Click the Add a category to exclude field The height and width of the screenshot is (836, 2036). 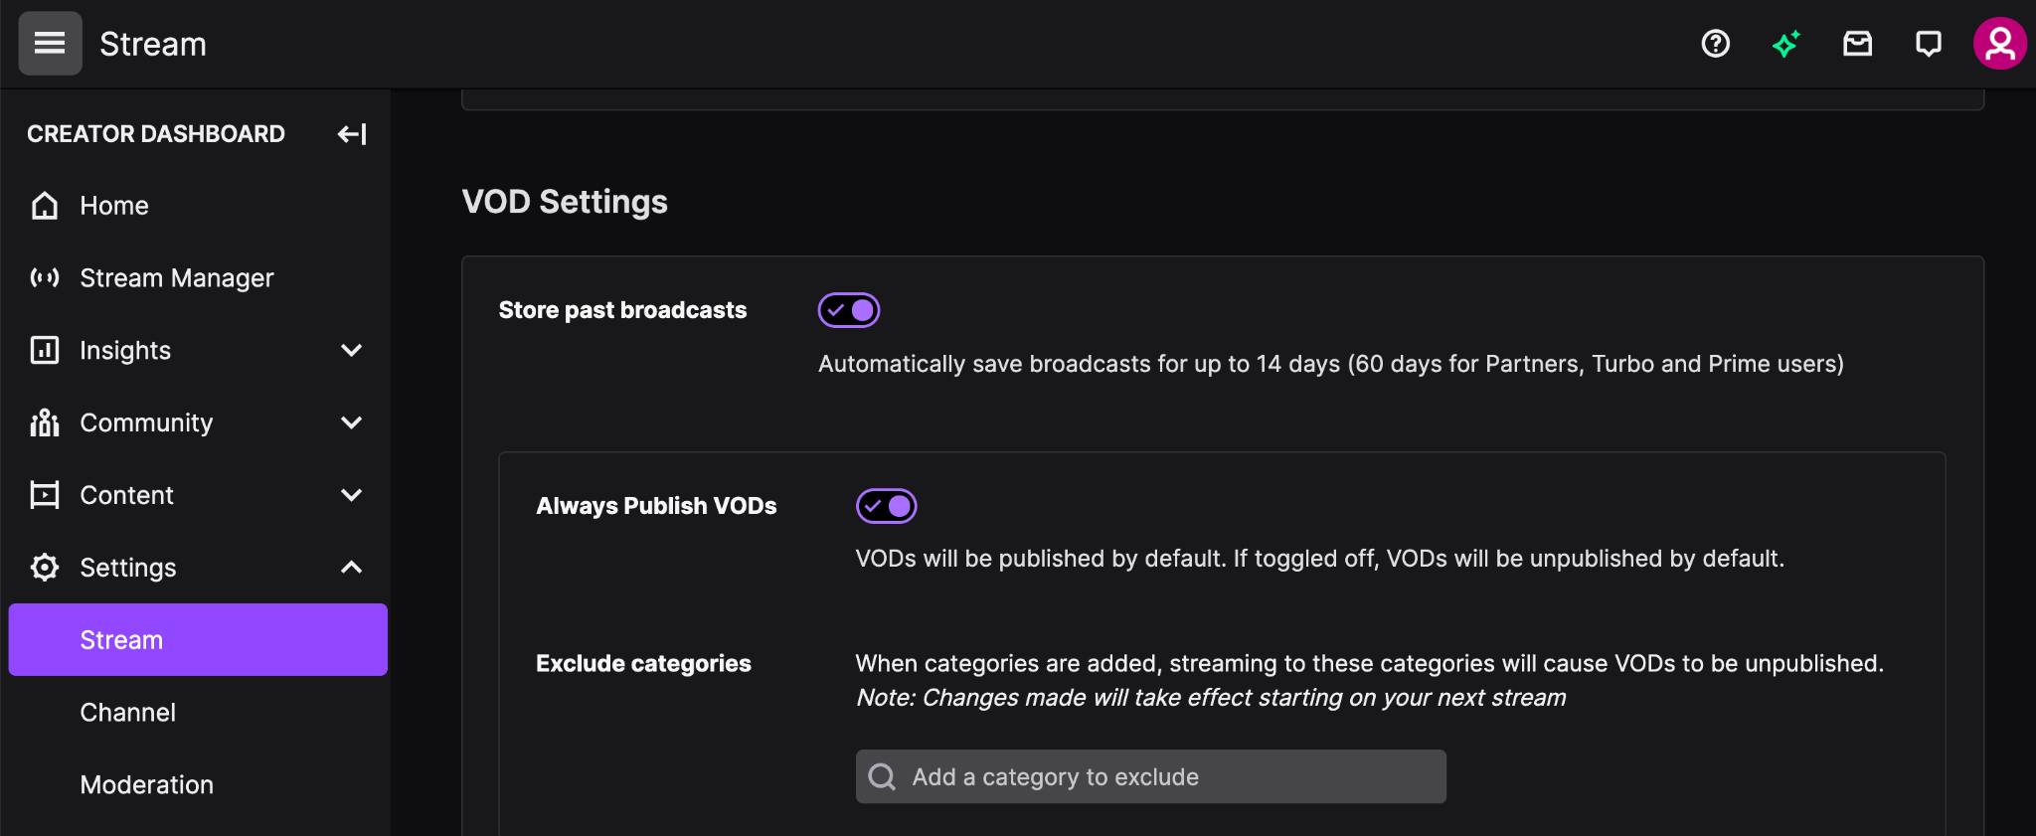point(1151,776)
